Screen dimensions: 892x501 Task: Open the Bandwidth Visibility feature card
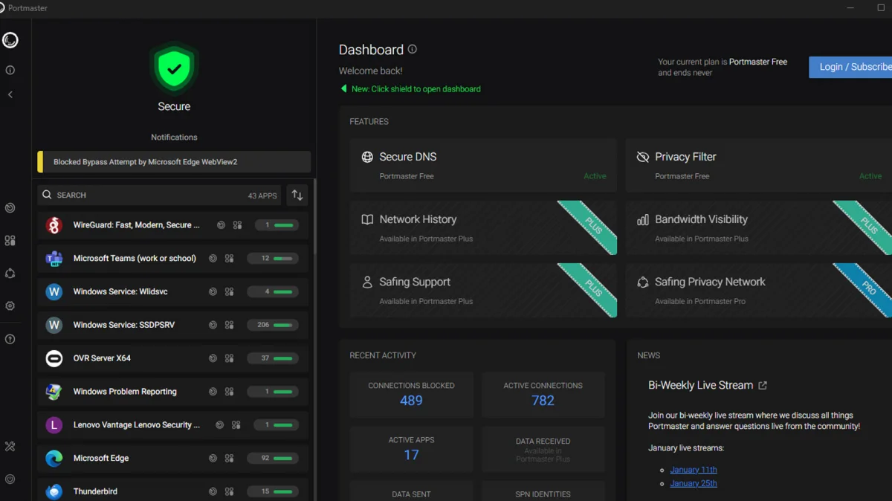coord(758,228)
